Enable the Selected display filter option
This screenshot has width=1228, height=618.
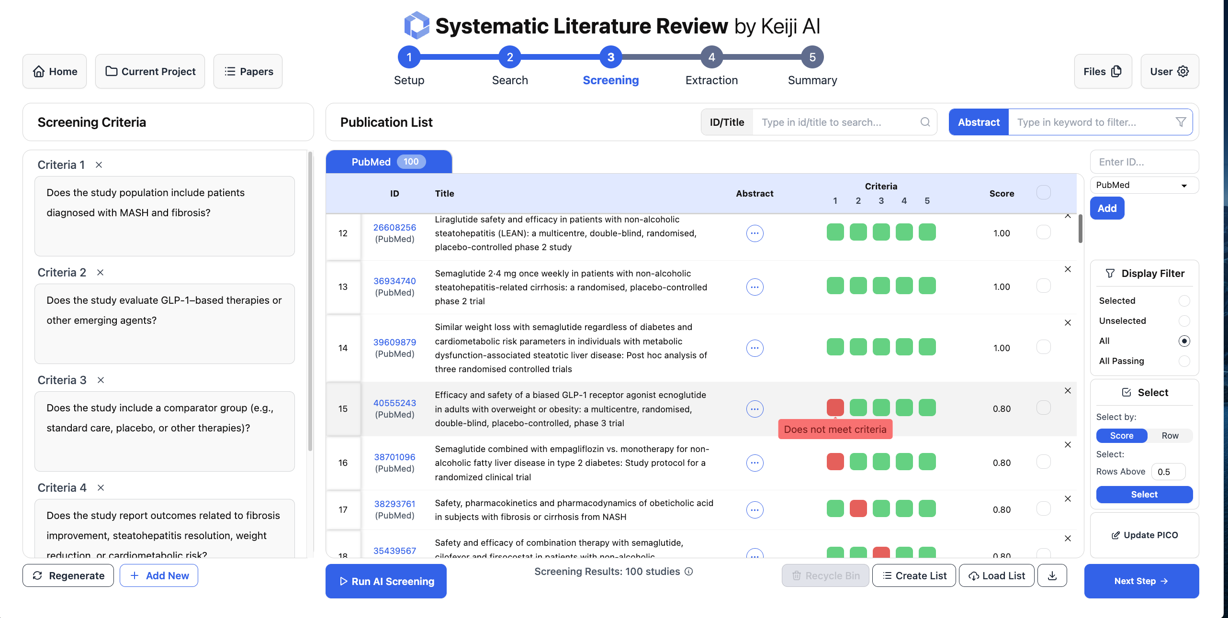pos(1184,300)
